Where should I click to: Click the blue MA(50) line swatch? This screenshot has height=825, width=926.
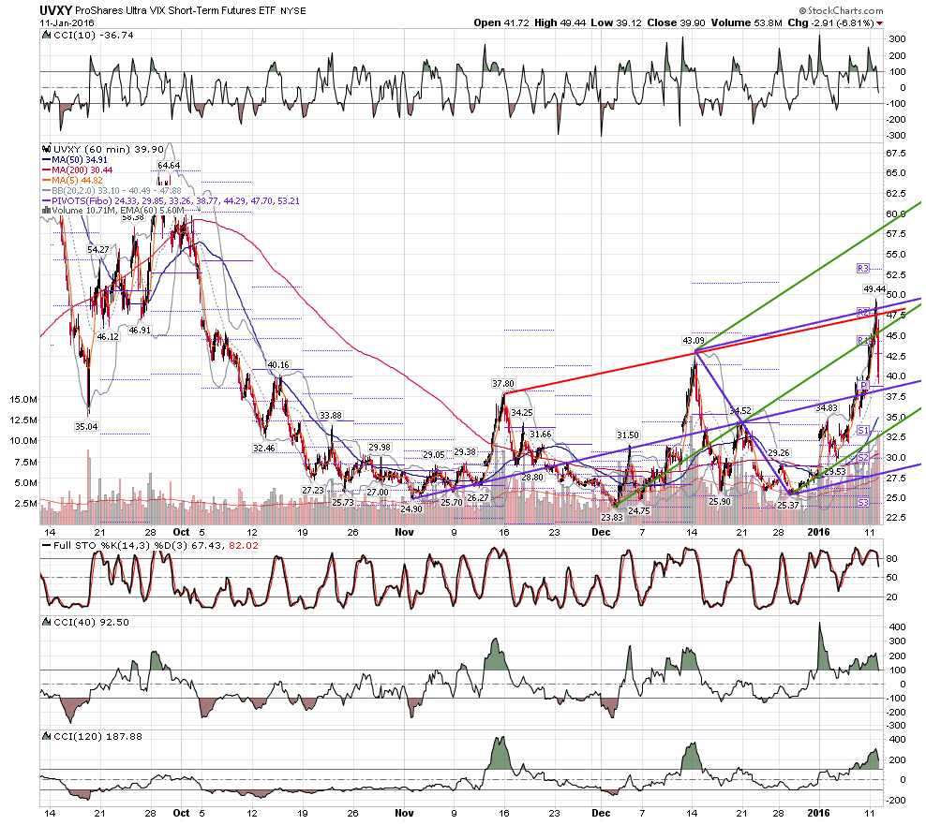(46, 160)
